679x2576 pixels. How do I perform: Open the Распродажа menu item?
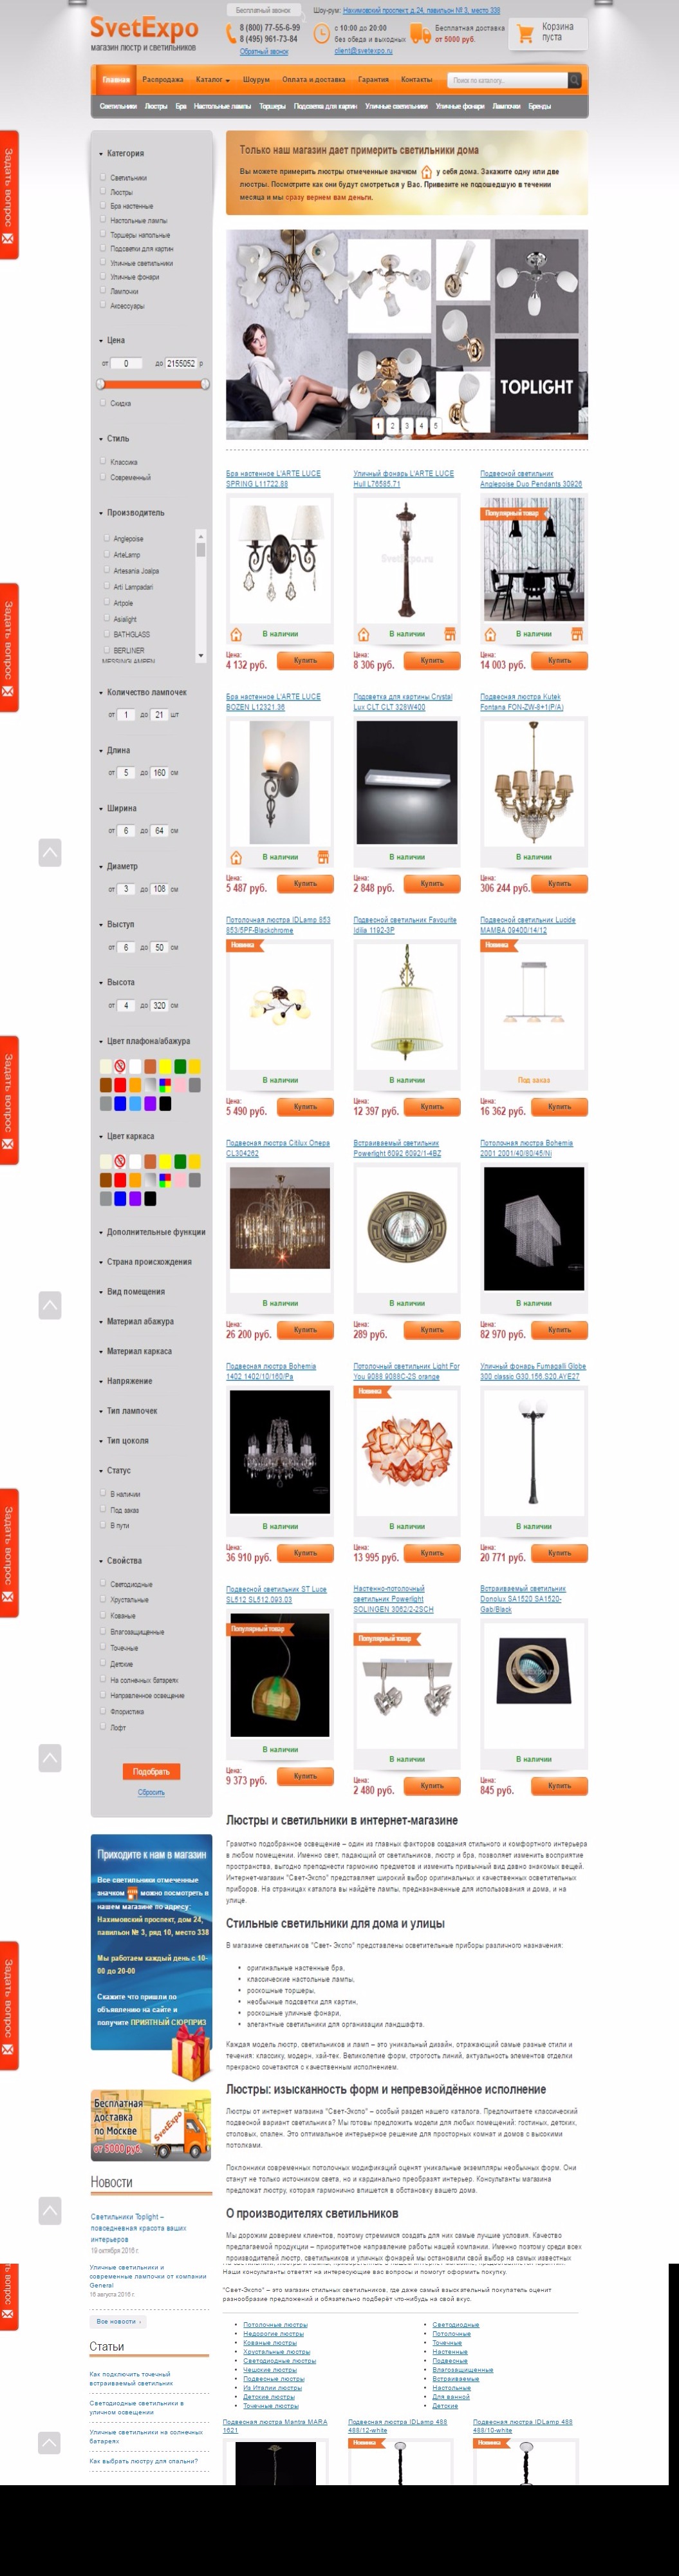coord(162,79)
